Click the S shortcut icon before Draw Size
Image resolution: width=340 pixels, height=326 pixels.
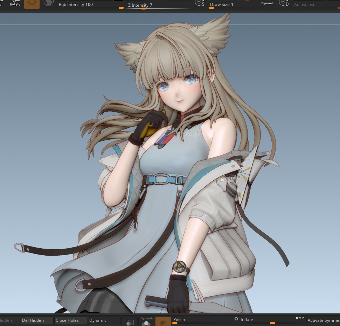tap(200, 4)
